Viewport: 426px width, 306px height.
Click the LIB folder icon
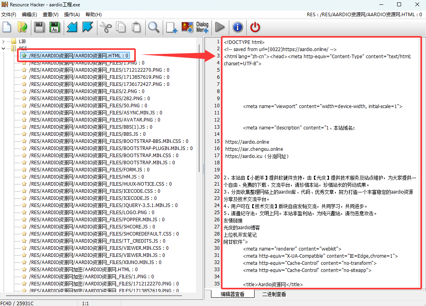click(x=13, y=41)
